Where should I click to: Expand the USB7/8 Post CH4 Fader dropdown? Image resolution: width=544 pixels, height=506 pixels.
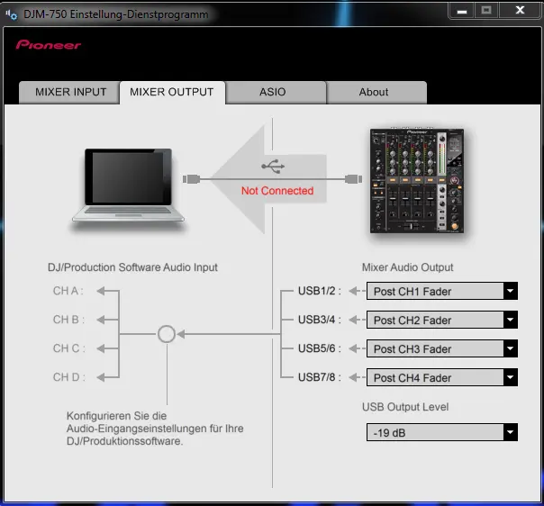coord(441,378)
